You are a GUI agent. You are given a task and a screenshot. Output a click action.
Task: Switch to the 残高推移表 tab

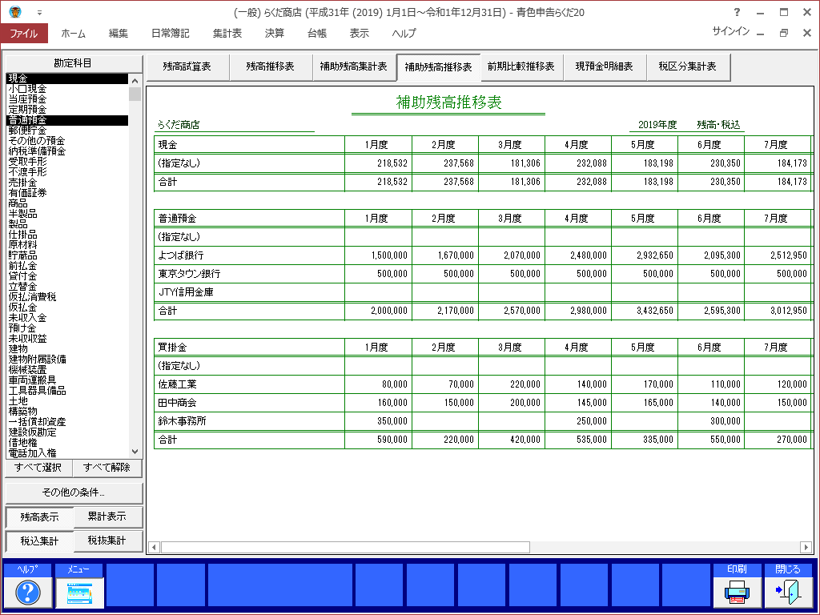pos(271,67)
